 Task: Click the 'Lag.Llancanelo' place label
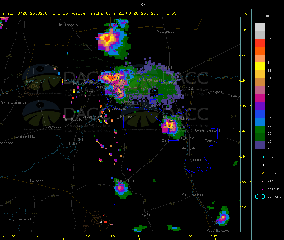pyautogui.click(x=20, y=220)
